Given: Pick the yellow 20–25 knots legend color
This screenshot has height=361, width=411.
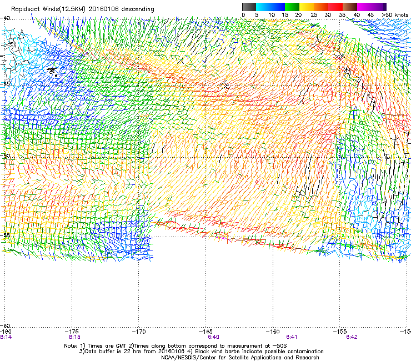Looking at the screenshot, I should (307, 7).
